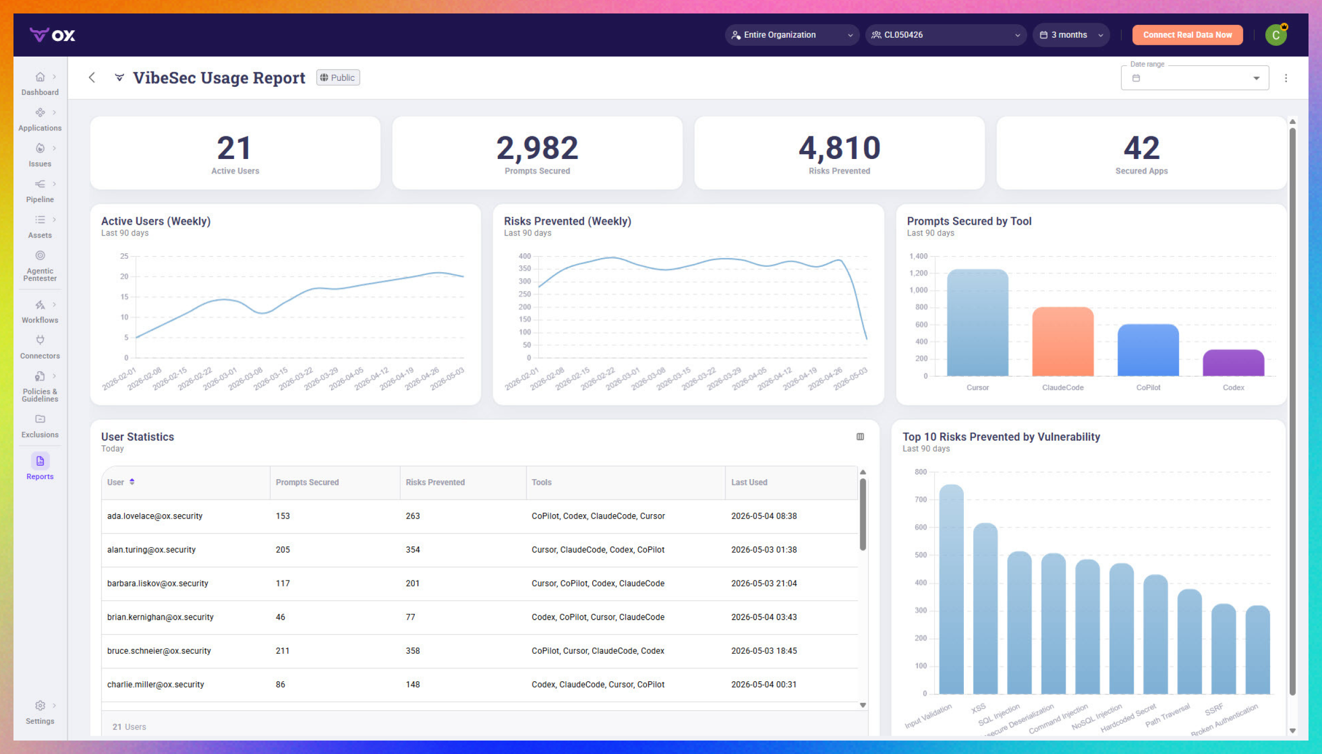Select the alan.turing@ox.security row
Viewport: 1322px width, 754px height.
click(480, 550)
